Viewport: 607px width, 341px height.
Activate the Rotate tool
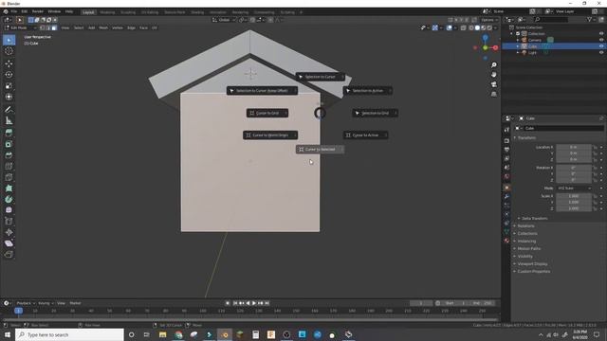[9, 75]
